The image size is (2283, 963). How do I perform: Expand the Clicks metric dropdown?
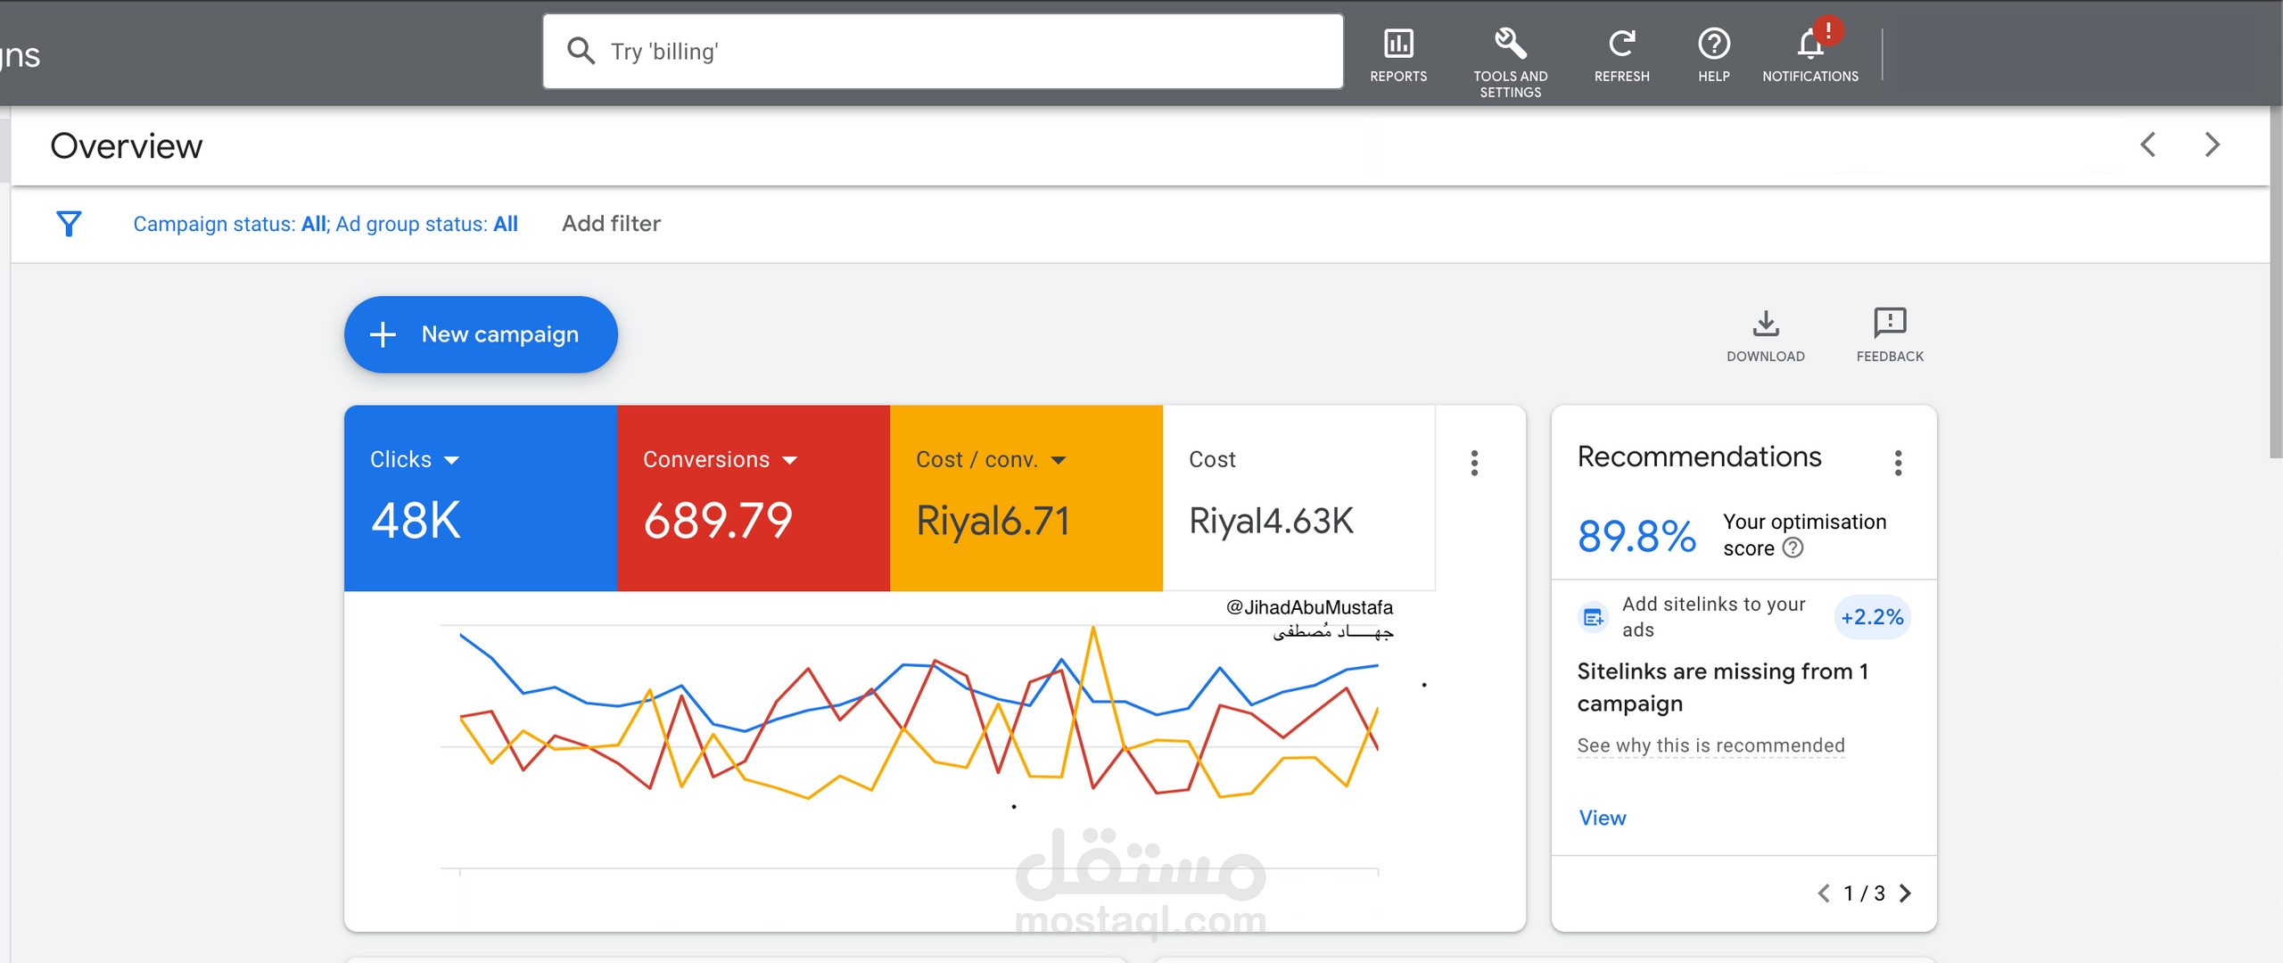[x=451, y=460]
